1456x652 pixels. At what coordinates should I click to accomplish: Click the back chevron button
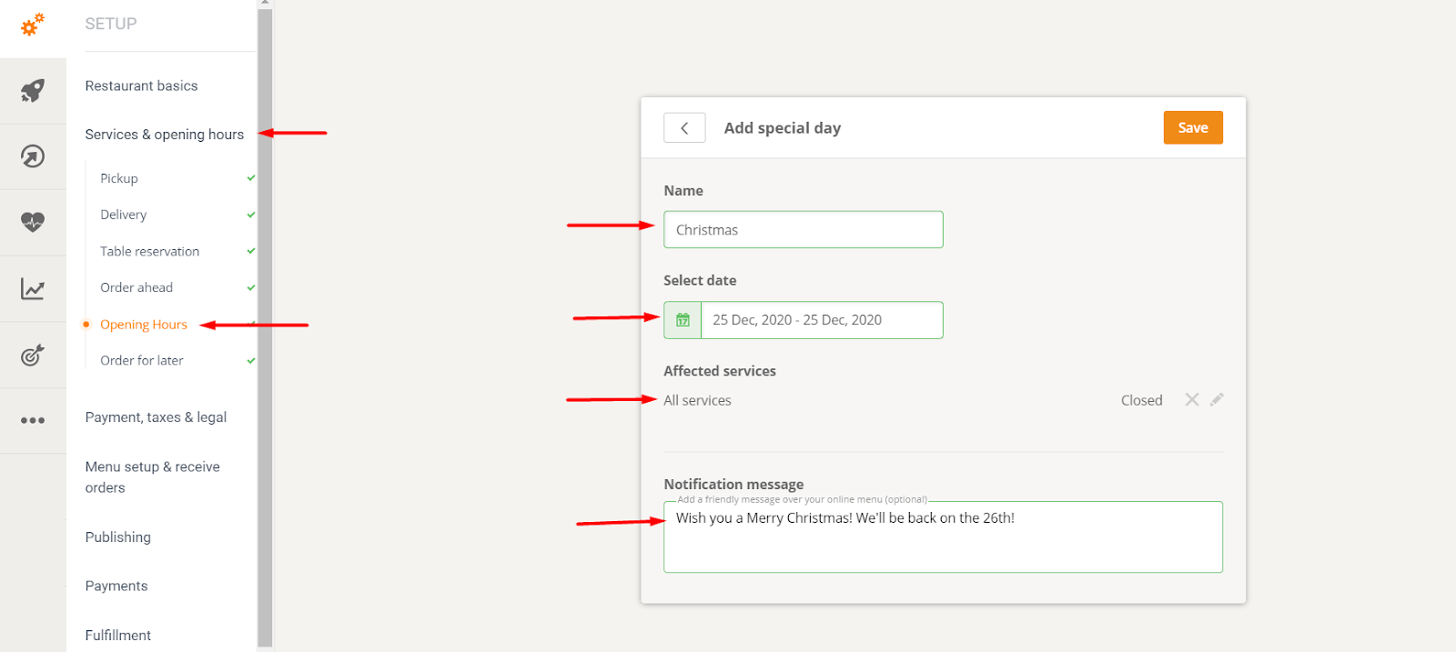[x=684, y=128]
